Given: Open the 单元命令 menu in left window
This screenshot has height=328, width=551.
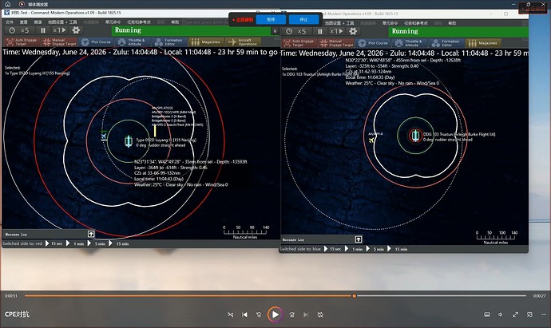Looking at the screenshot, I should point(113,22).
